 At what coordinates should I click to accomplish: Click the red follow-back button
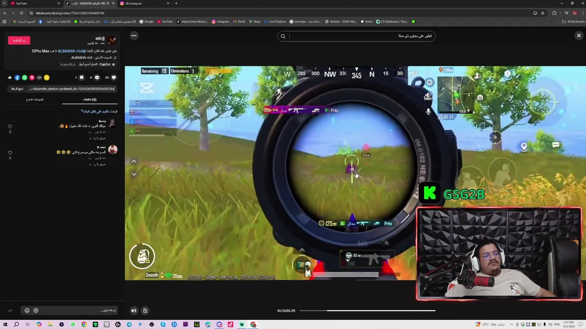pos(19,40)
